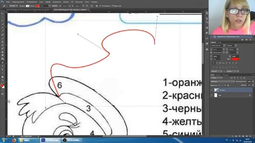Image resolution: width=255 pixels, height=143 pixels.
Task: Open path alignment in options bar
Action: tap(87, 6)
